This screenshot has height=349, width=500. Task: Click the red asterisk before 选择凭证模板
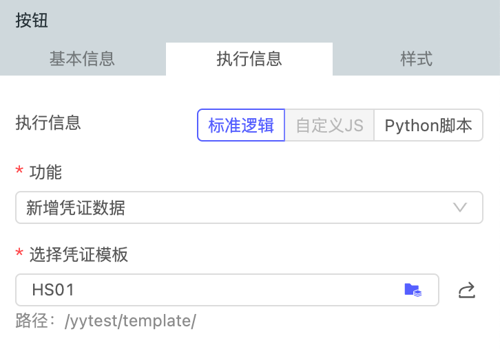(19, 256)
